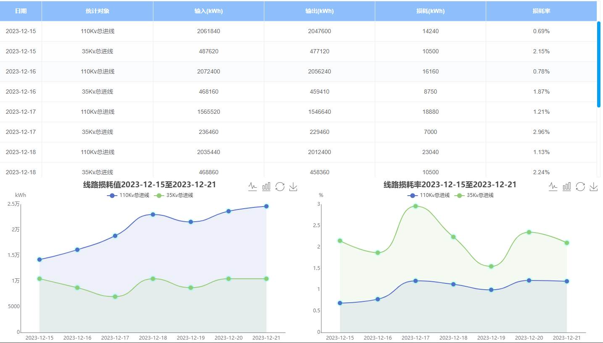Select the 2.96% loss rate table cell

pos(541,132)
